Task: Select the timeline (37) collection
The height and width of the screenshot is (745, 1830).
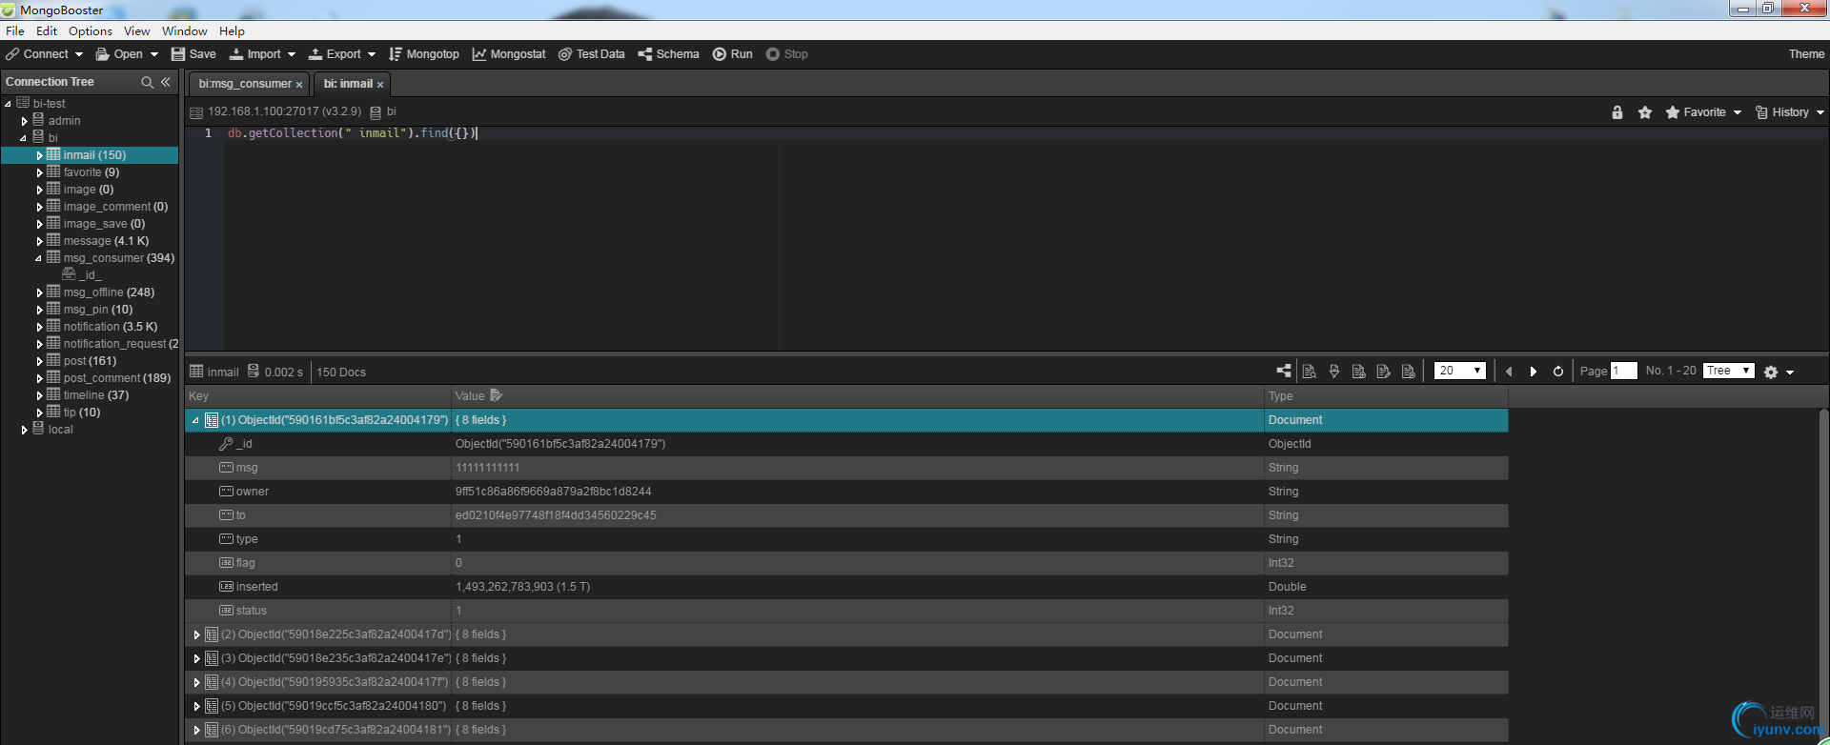Action: pos(95,395)
